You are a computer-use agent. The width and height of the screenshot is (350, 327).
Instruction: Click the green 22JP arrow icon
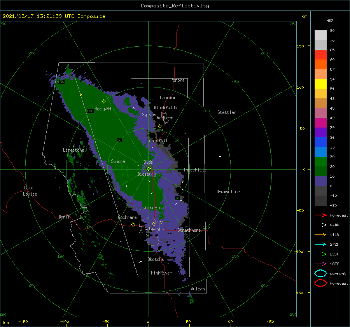click(x=320, y=254)
